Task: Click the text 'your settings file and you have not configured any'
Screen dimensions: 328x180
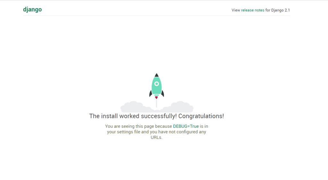Action: 156,132
